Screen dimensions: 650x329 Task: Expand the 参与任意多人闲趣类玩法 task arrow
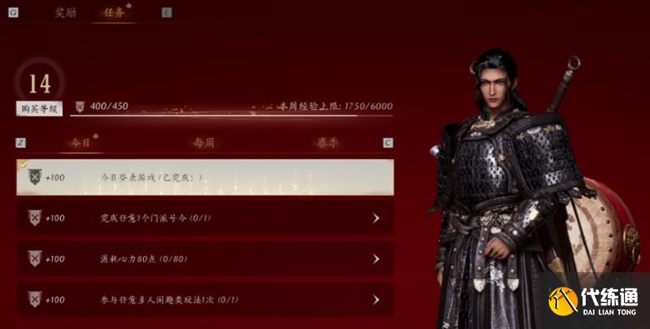pyautogui.click(x=376, y=300)
